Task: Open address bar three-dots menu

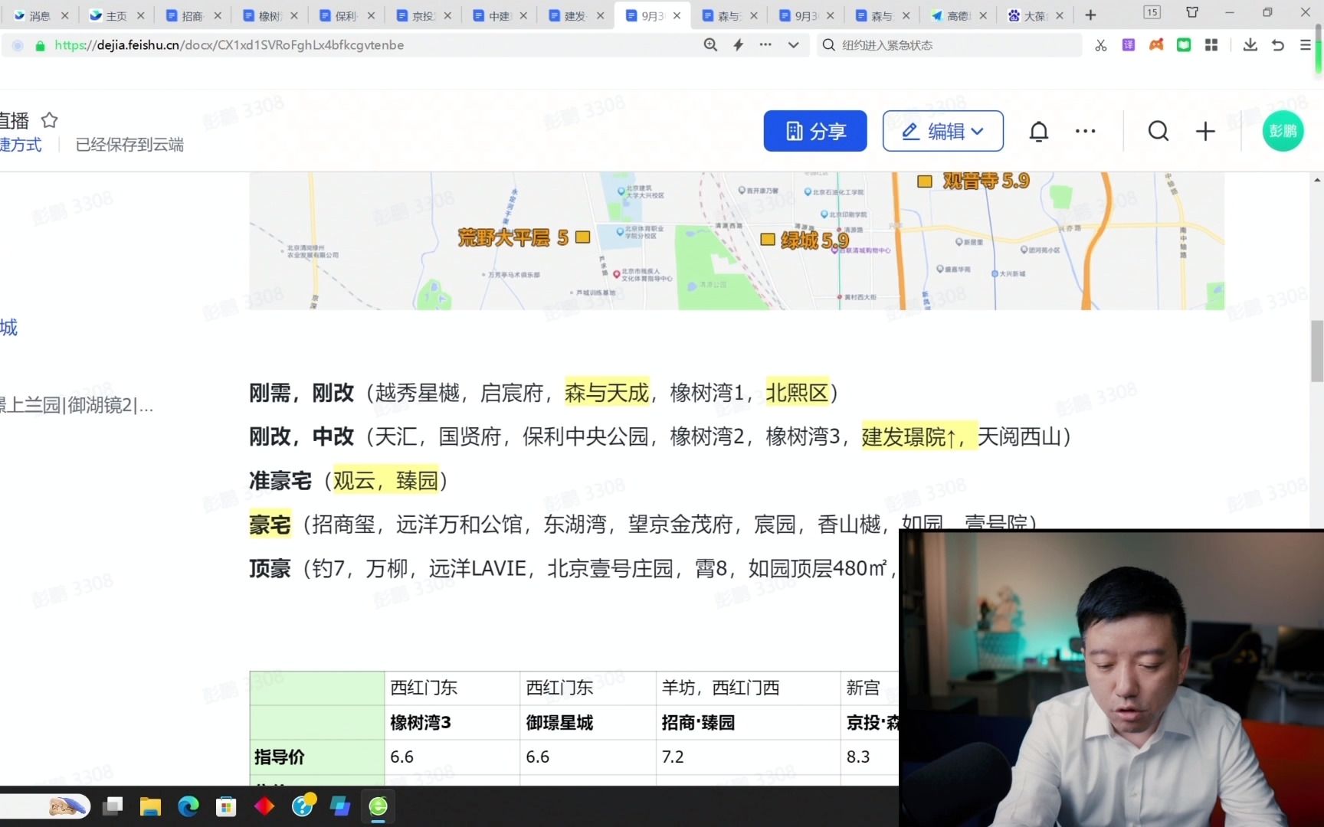Action: pos(765,45)
